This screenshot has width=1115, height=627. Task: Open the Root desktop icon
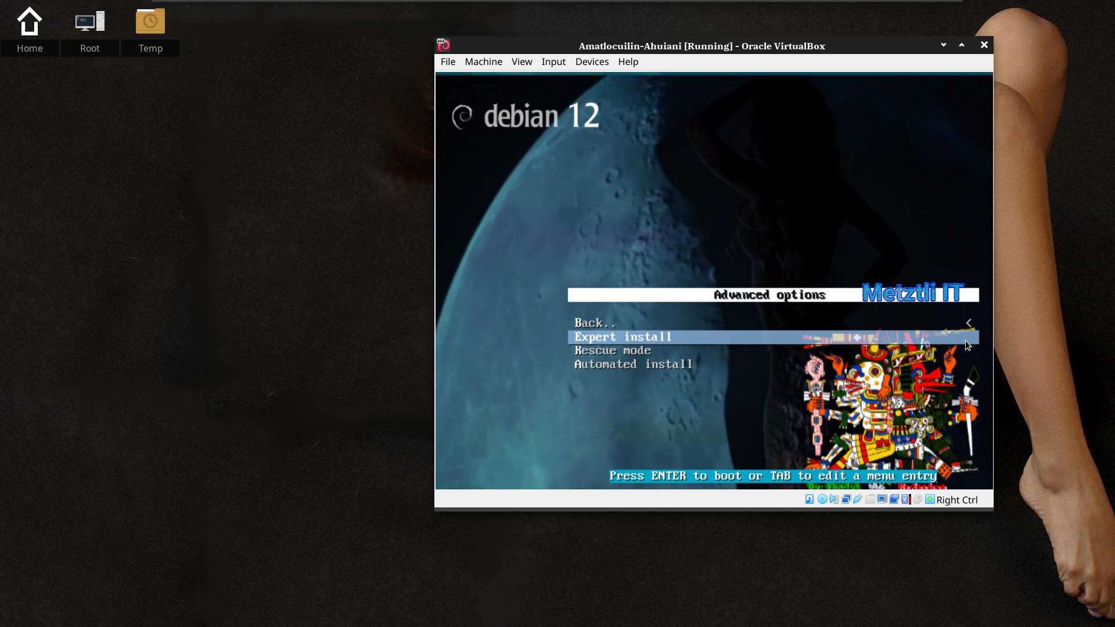click(90, 31)
